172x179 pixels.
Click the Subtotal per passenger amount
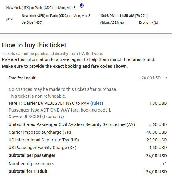coord(156,156)
